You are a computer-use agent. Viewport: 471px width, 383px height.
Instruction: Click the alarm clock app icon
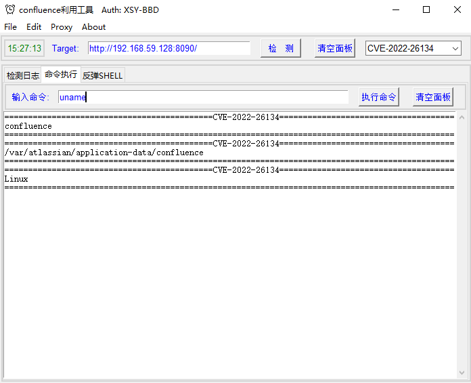point(10,9)
